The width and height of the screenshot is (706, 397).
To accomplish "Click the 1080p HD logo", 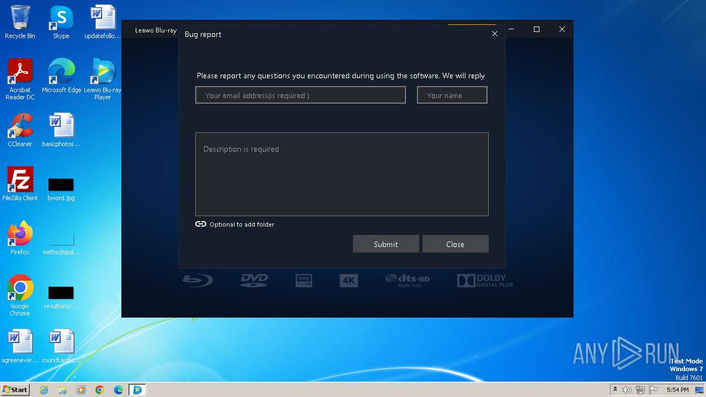I will point(304,280).
